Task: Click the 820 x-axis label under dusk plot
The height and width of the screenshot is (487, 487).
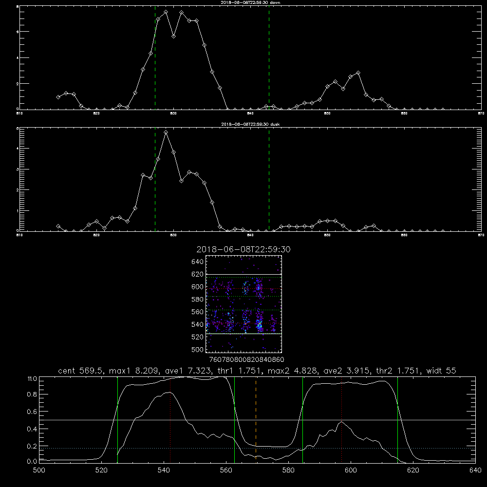Action: pos(96,235)
